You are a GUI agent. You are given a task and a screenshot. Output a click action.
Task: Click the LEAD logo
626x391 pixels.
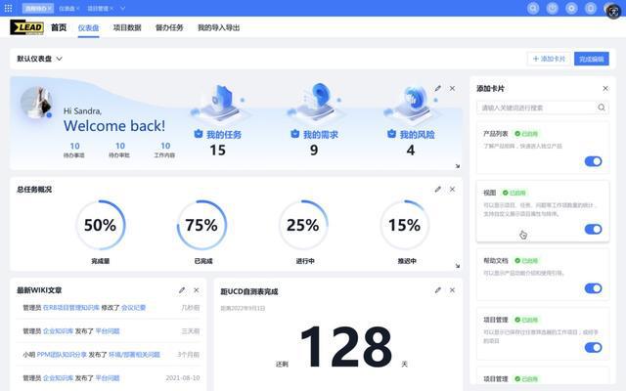tap(26, 27)
